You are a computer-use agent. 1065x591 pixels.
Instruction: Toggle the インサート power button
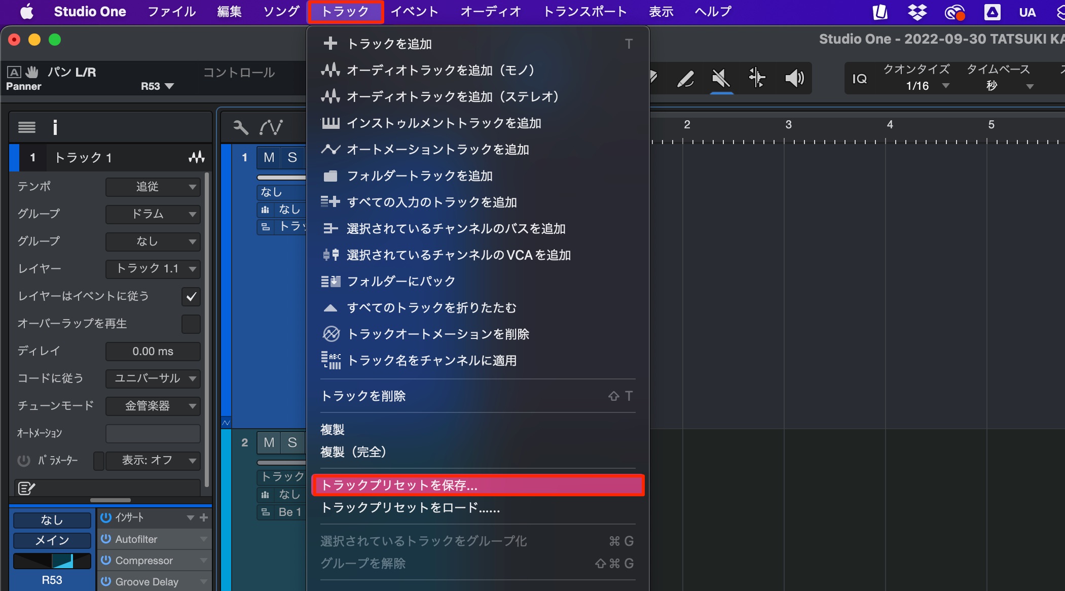click(105, 517)
